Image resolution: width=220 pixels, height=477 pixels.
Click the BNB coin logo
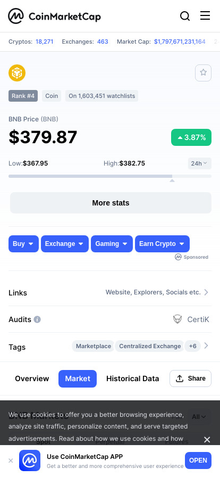point(17,73)
